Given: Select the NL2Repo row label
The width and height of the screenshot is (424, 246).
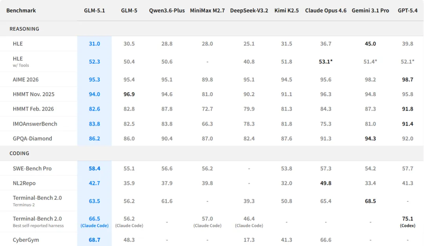Looking at the screenshot, I should 24,183.
